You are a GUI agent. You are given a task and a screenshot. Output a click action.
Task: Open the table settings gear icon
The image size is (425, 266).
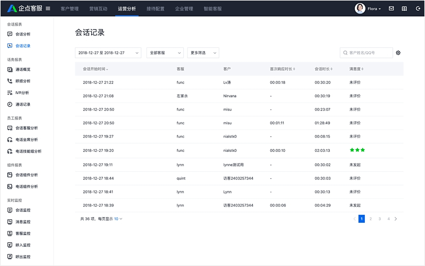tap(398, 53)
